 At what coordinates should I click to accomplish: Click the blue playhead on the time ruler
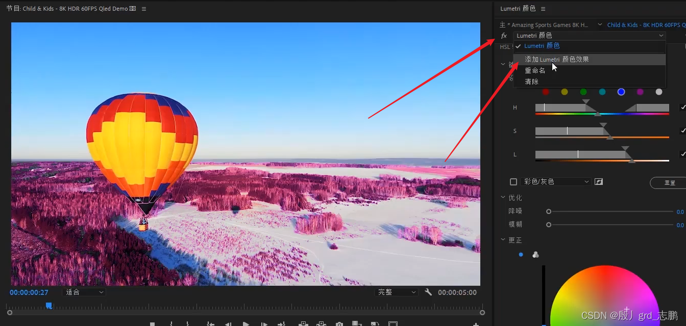(x=48, y=306)
